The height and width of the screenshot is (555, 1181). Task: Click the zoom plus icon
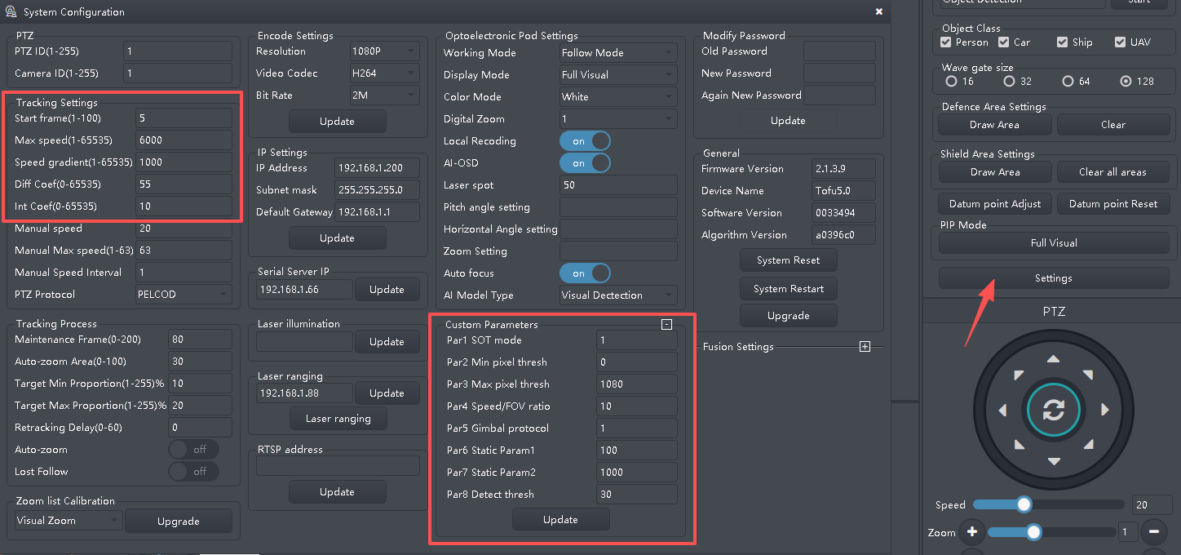(971, 532)
